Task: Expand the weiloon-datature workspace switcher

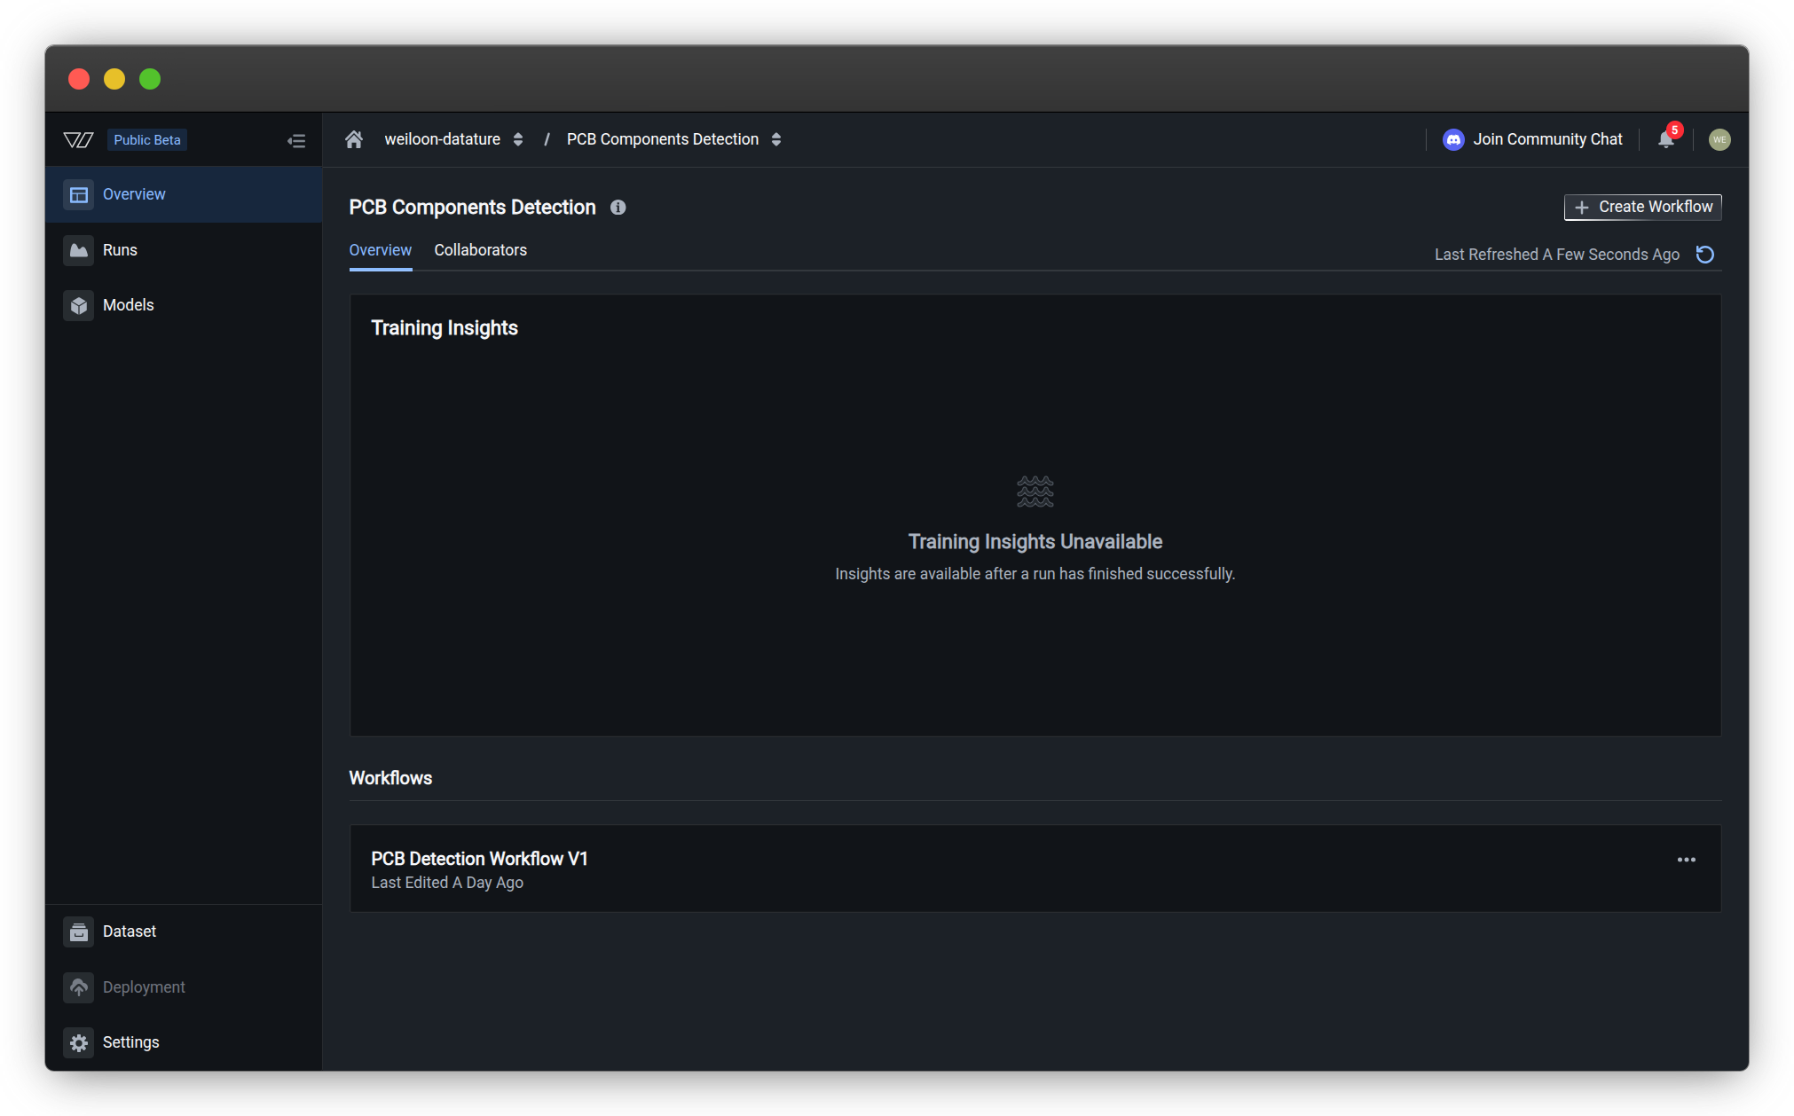Action: [517, 139]
